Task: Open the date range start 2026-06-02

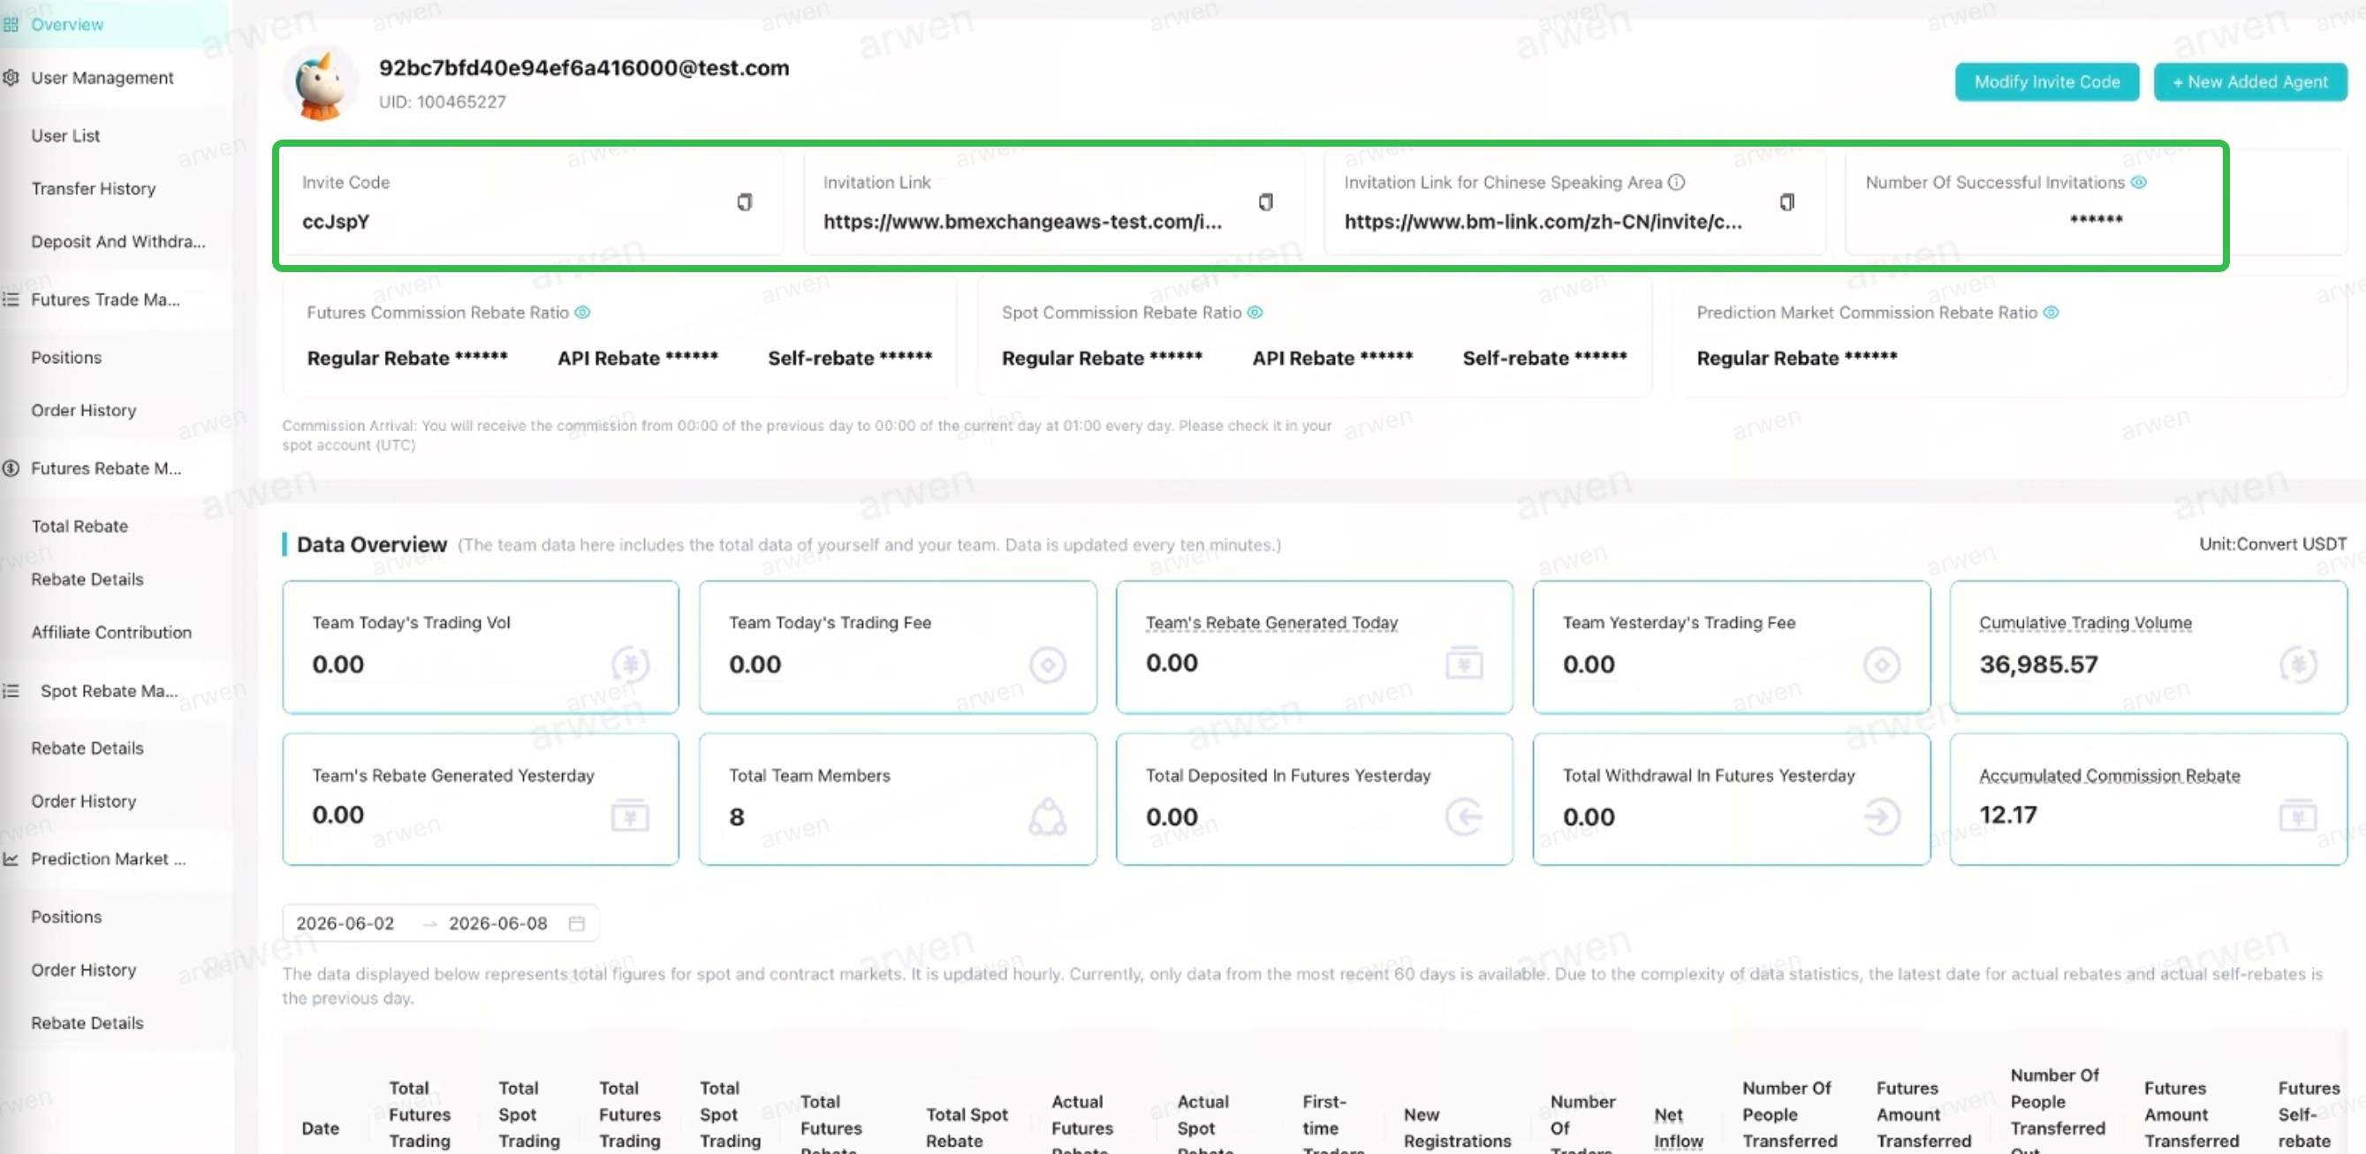Action: coord(345,923)
